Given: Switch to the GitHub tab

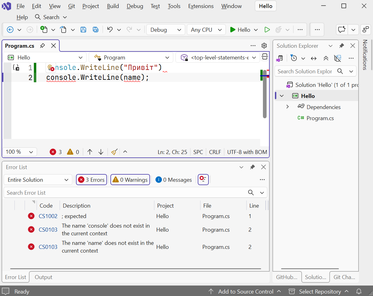Looking at the screenshot, I should (287, 277).
